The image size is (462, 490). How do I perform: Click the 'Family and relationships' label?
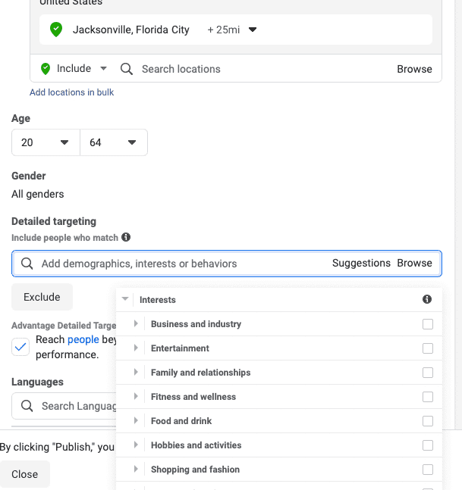(200, 373)
